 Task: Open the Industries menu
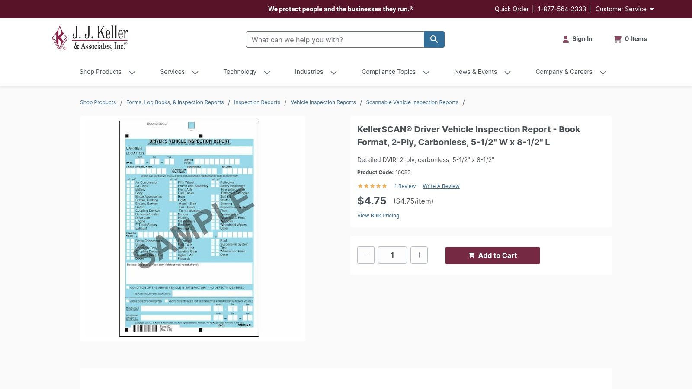pyautogui.click(x=309, y=72)
